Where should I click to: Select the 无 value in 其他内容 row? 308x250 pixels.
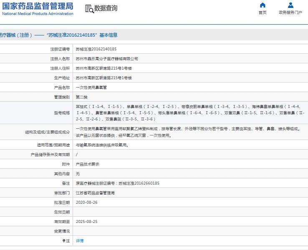point(78,174)
